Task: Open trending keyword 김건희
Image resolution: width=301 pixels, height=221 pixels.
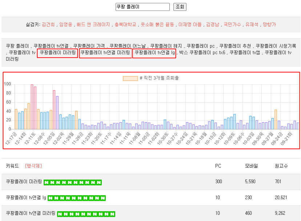Action: (x=48, y=25)
